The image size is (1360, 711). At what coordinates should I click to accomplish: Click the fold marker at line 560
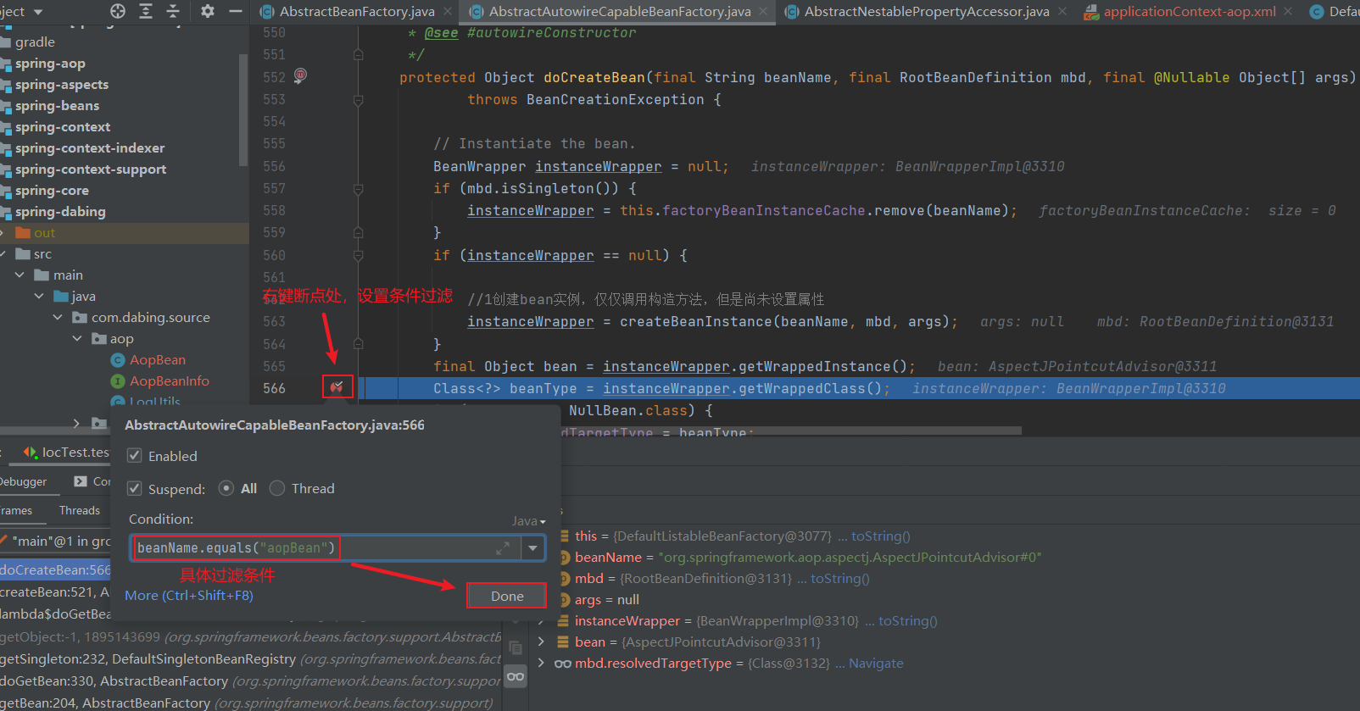pyautogui.click(x=358, y=255)
